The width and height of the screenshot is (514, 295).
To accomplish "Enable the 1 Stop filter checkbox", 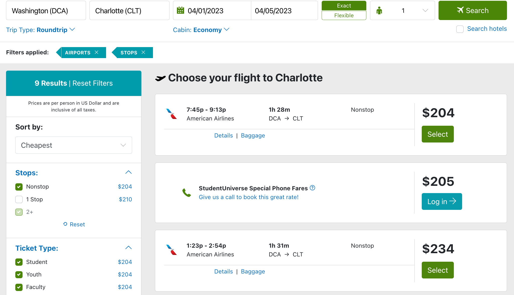I will pyautogui.click(x=19, y=200).
